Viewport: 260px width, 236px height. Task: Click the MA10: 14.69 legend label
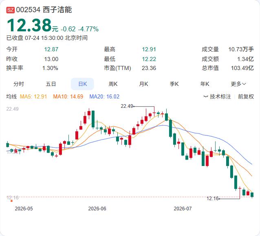(x=68, y=96)
